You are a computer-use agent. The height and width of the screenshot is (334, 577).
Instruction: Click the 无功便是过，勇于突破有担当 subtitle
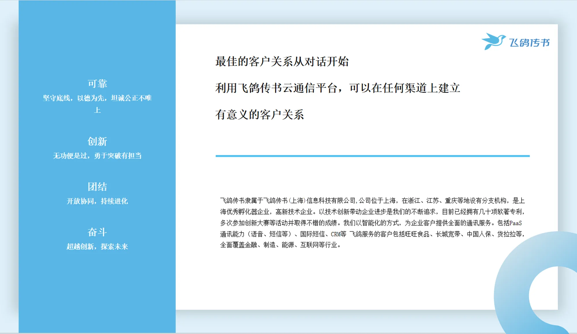pos(97,156)
